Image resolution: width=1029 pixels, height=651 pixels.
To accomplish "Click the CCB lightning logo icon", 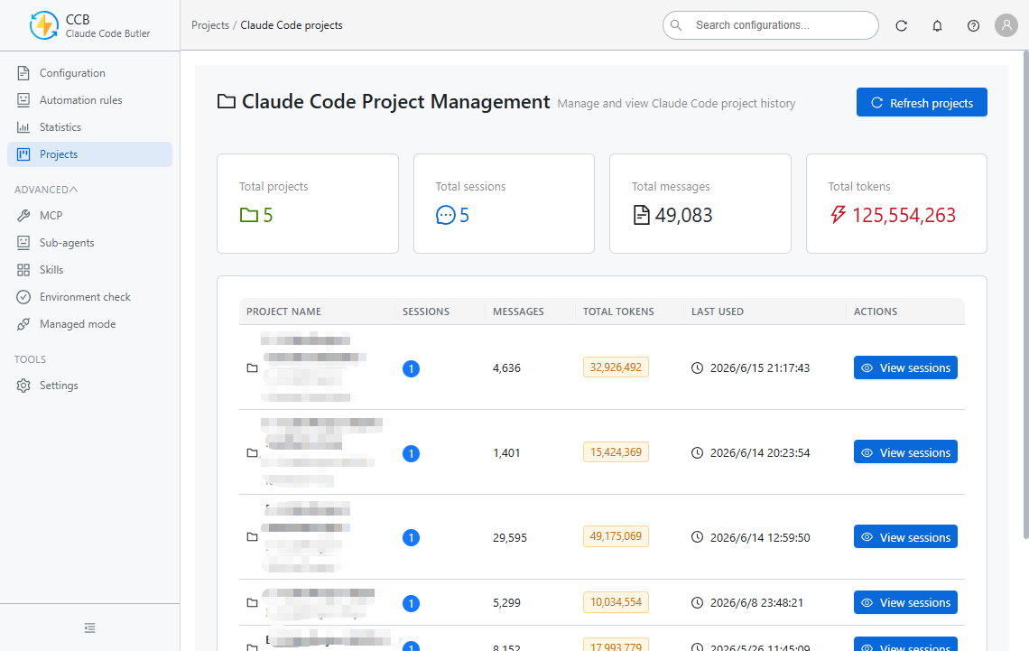I will point(44,25).
